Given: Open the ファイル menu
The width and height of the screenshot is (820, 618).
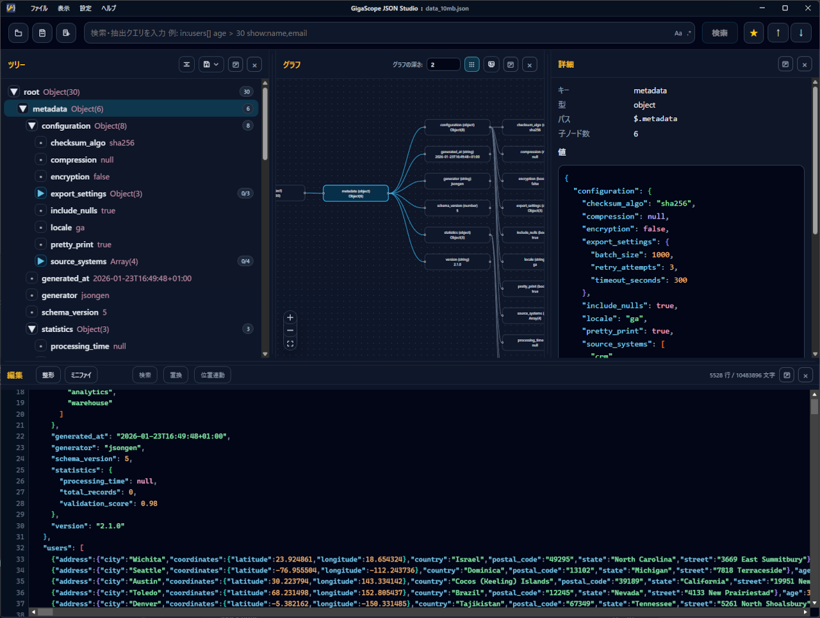Looking at the screenshot, I should click(x=39, y=8).
